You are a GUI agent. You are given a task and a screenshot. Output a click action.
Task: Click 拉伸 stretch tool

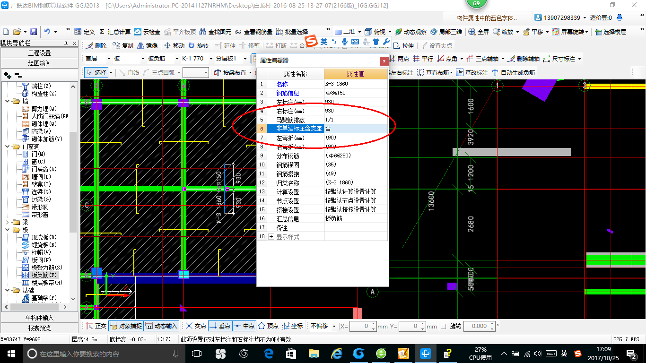pos(403,46)
